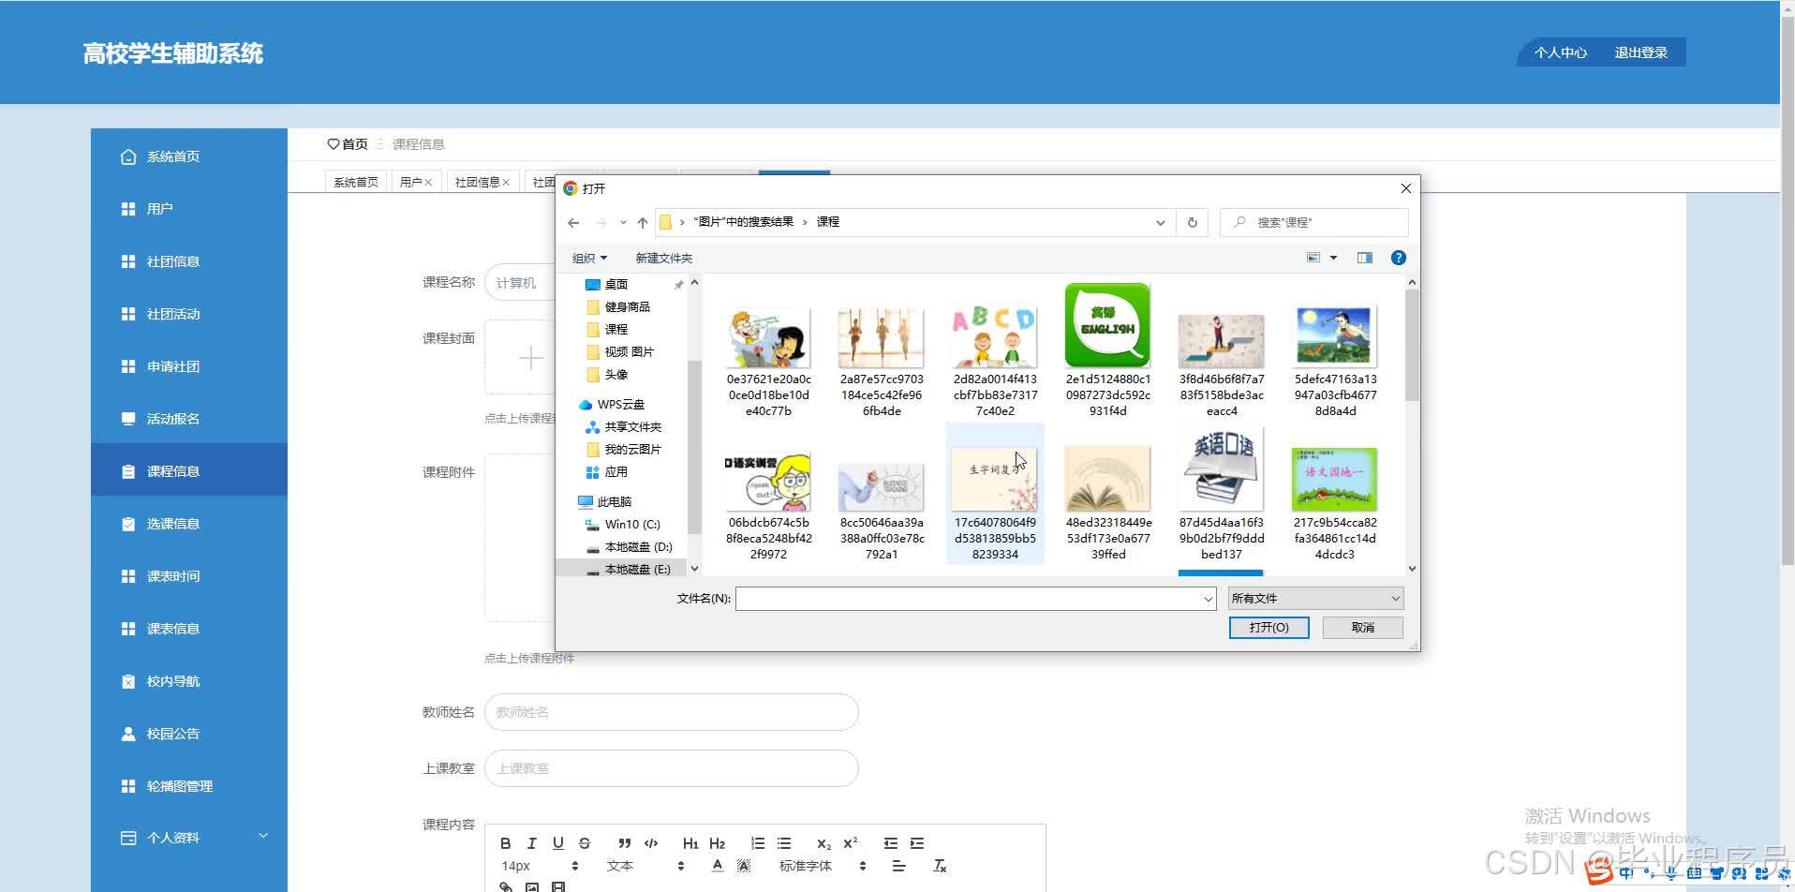1795x892 pixels.
Task: Select the ABCD kids thumbnail image
Action: pos(995,335)
